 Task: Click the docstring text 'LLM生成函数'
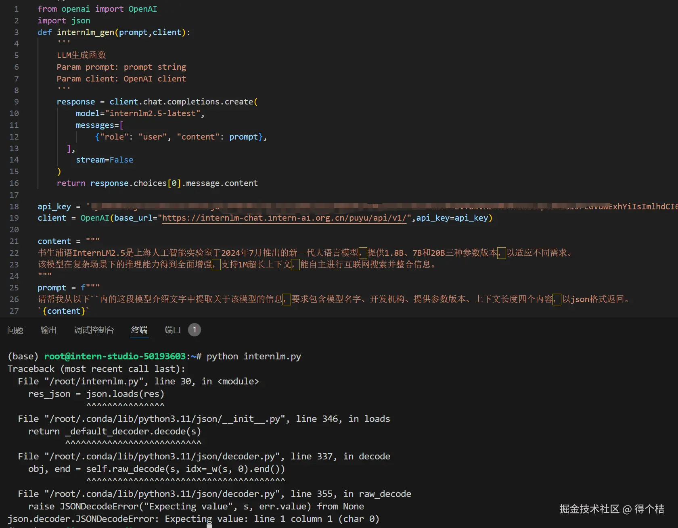[x=82, y=55]
